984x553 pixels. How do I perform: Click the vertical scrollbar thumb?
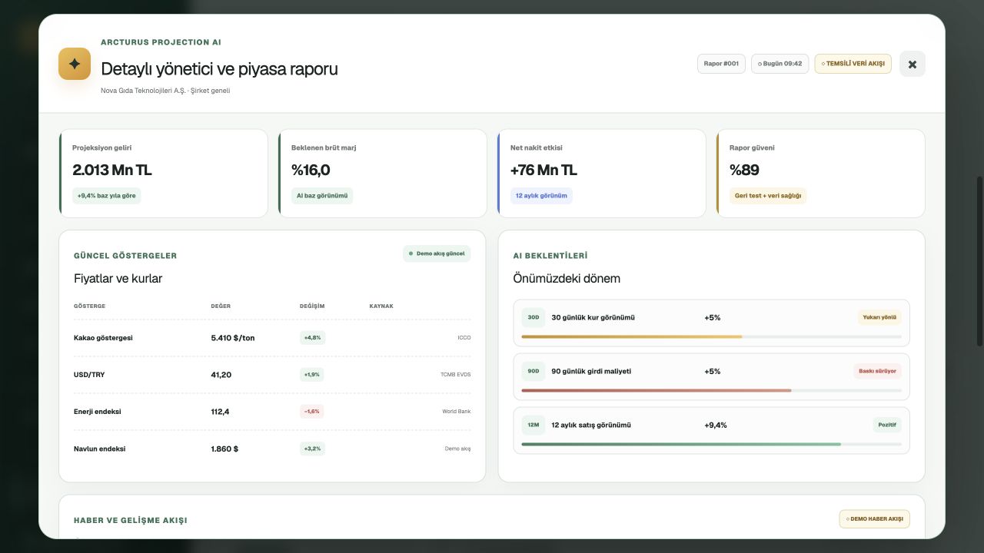(x=979, y=261)
